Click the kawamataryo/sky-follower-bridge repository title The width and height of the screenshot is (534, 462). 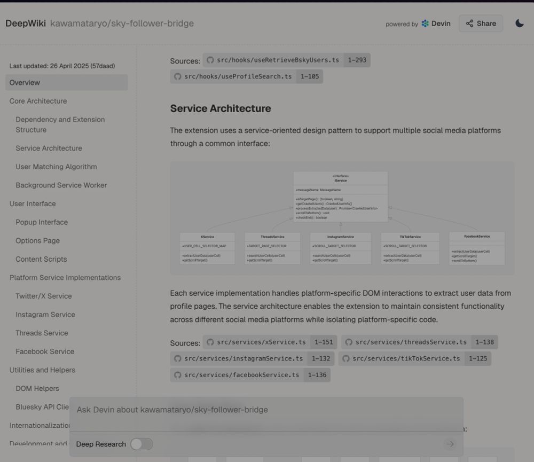(x=122, y=23)
